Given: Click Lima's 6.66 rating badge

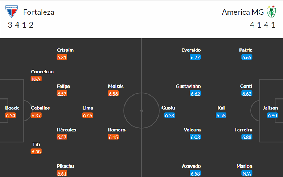Looking at the screenshot, I should pos(88,115).
